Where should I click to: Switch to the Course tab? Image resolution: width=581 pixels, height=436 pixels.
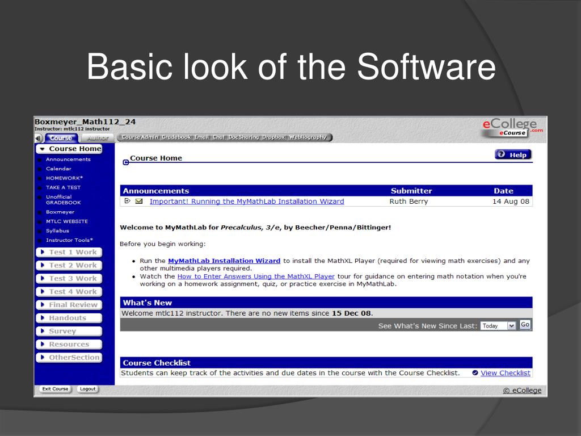pyautogui.click(x=61, y=138)
